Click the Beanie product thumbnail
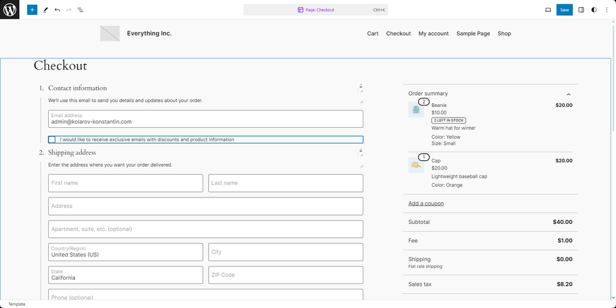Viewport: 616px width, 308px height. coord(416,109)
